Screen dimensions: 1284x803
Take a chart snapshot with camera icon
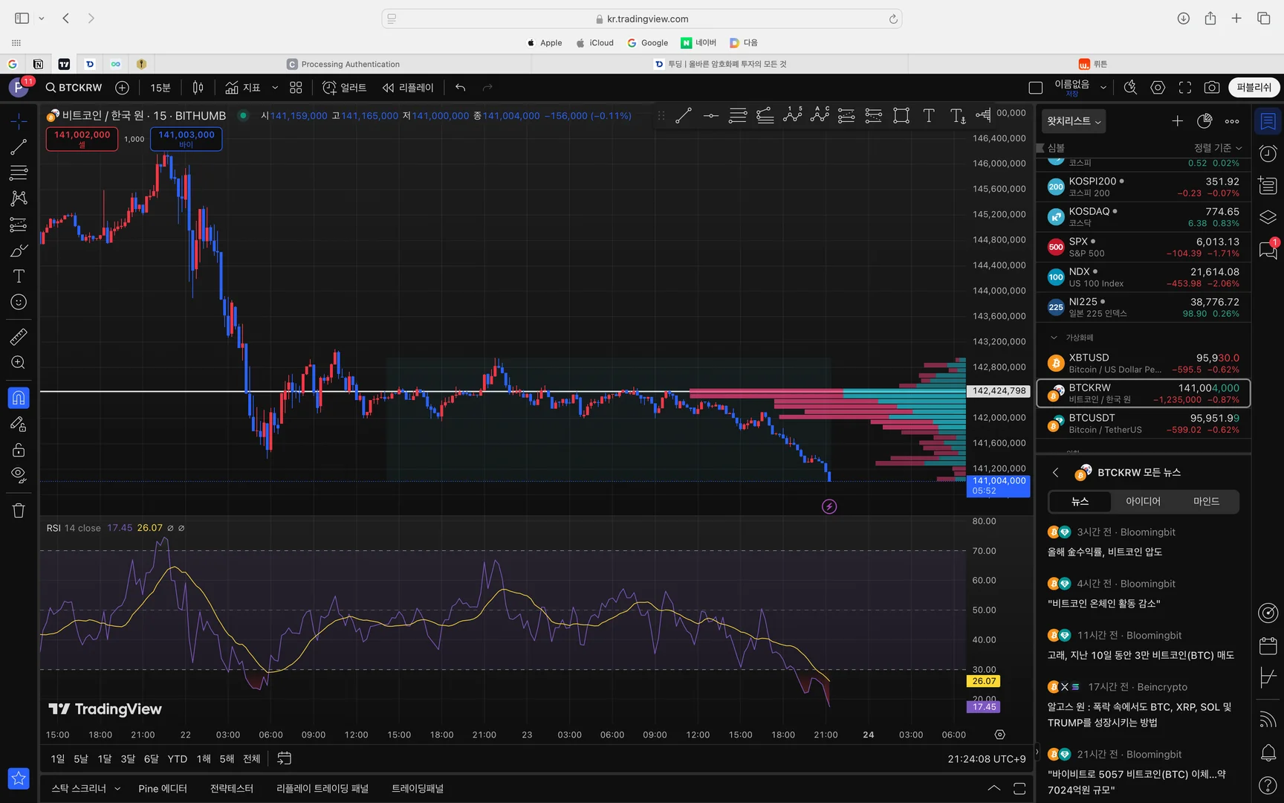(1211, 88)
